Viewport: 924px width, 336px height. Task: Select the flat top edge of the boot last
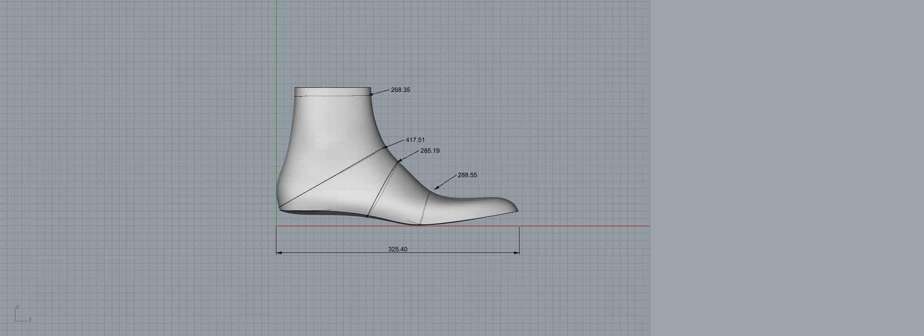(x=333, y=87)
